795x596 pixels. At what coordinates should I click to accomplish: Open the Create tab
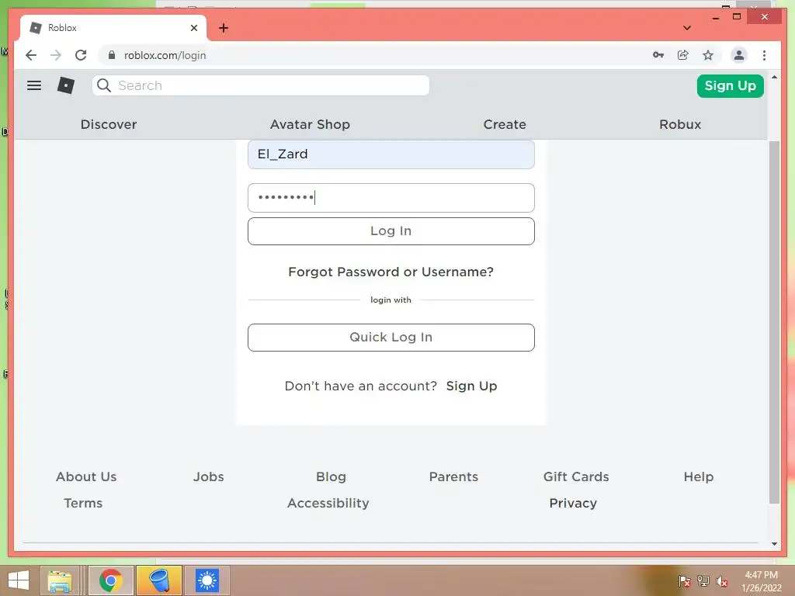505,124
